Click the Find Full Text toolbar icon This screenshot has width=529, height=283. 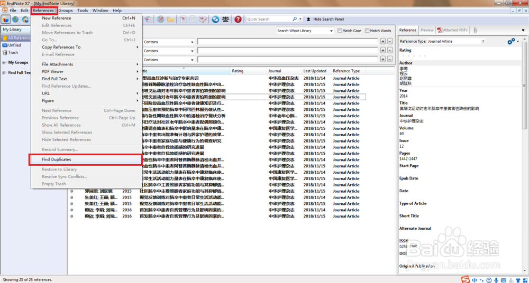[x=149, y=19]
